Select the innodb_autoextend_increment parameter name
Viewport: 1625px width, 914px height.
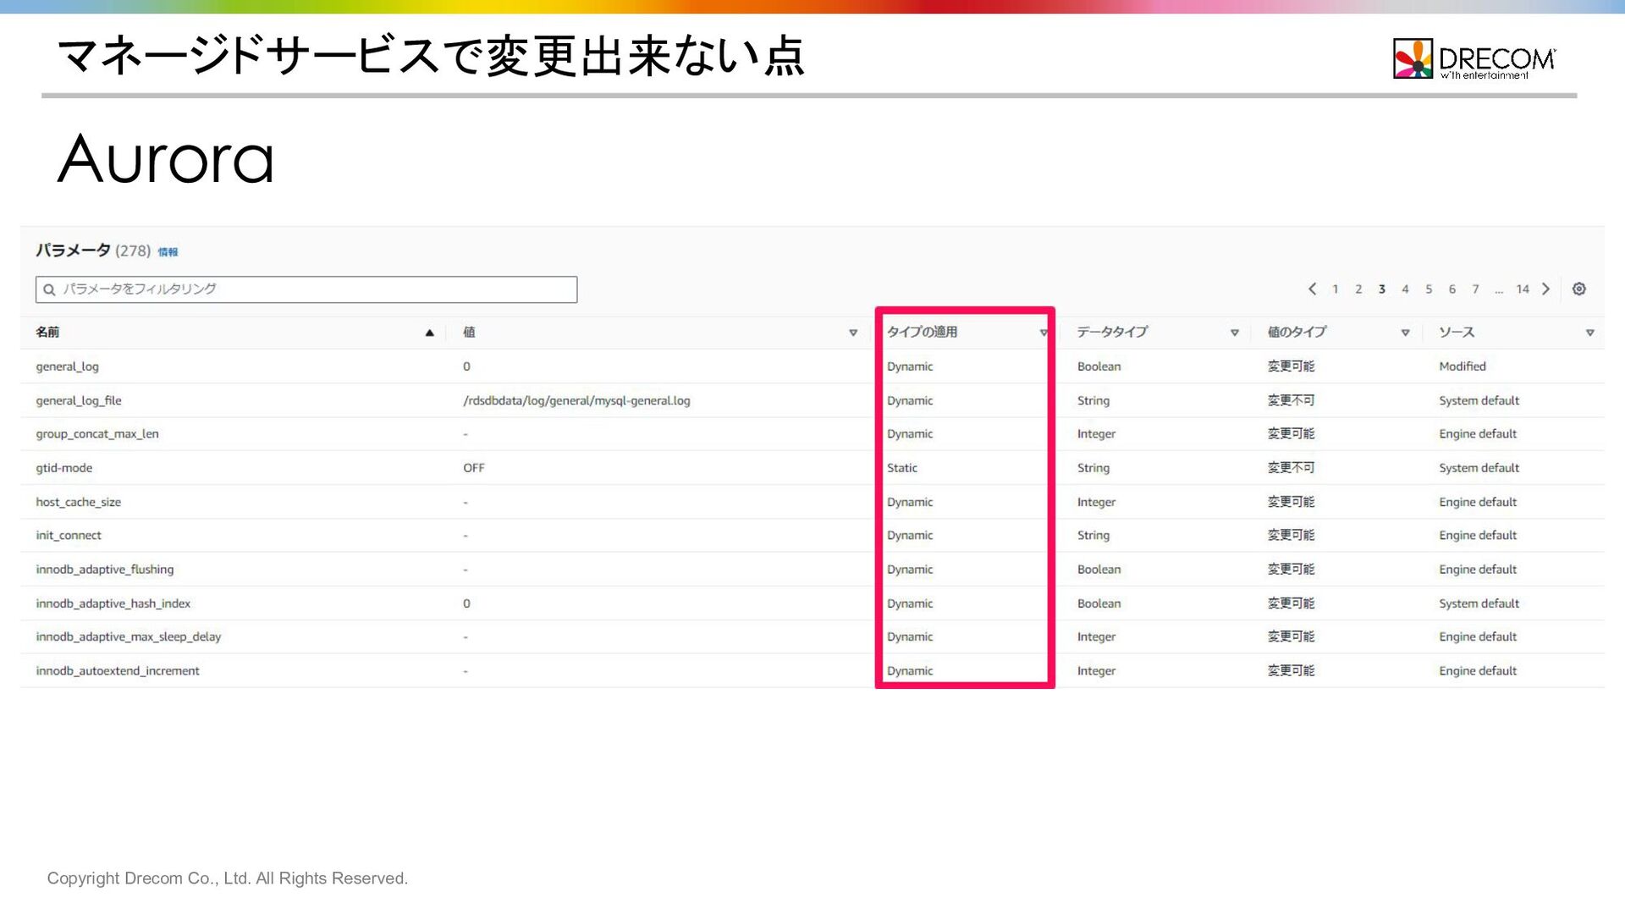118,671
